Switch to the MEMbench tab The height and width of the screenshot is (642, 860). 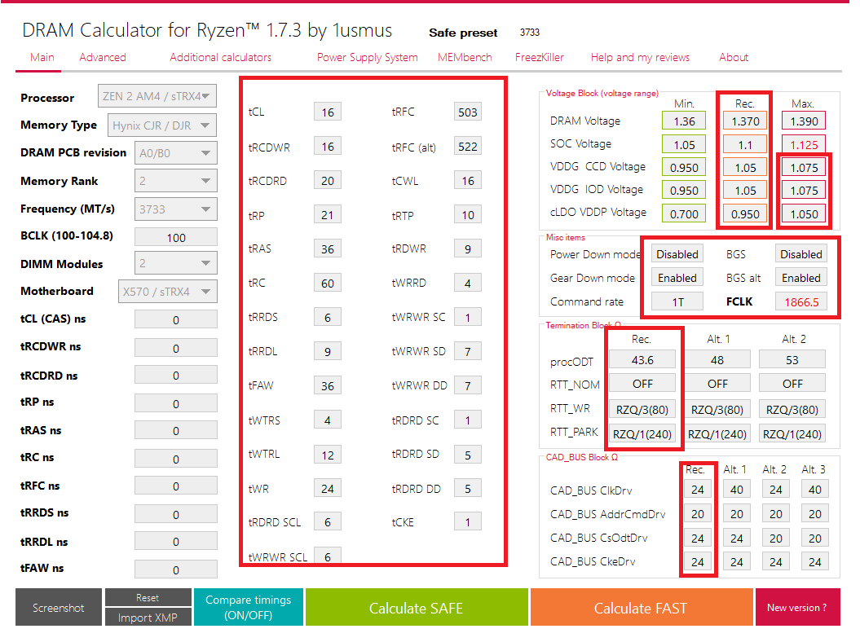465,58
